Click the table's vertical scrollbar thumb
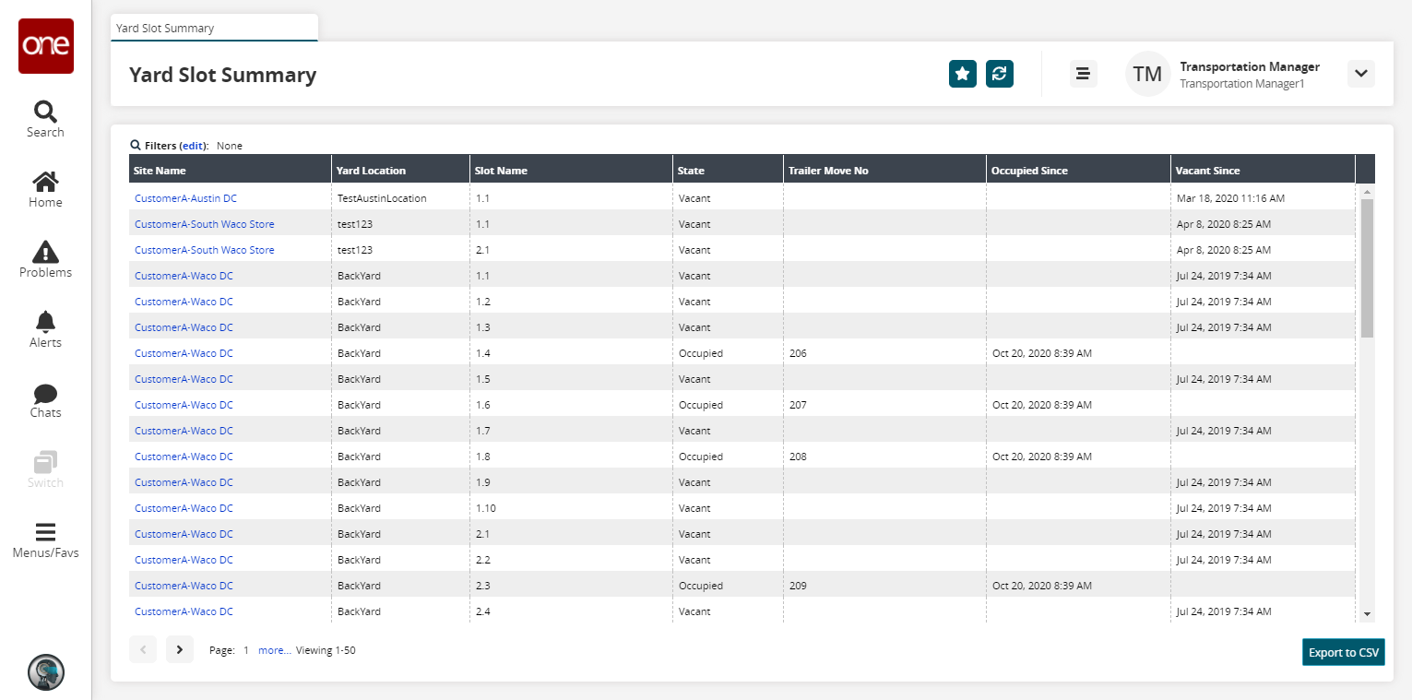Image resolution: width=1412 pixels, height=700 pixels. (1367, 267)
